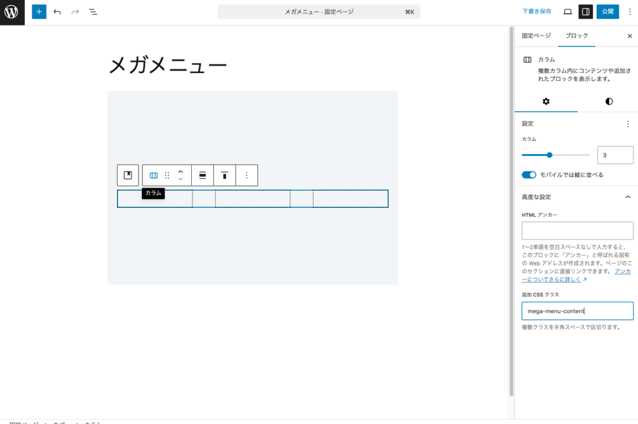Click the vertical alignment icon in the toolbar
This screenshot has height=424, width=638.
coord(224,175)
